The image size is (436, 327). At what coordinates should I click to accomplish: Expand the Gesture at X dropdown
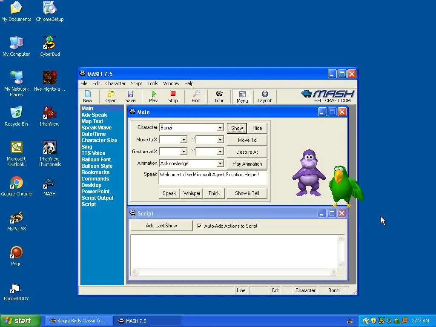pos(184,152)
